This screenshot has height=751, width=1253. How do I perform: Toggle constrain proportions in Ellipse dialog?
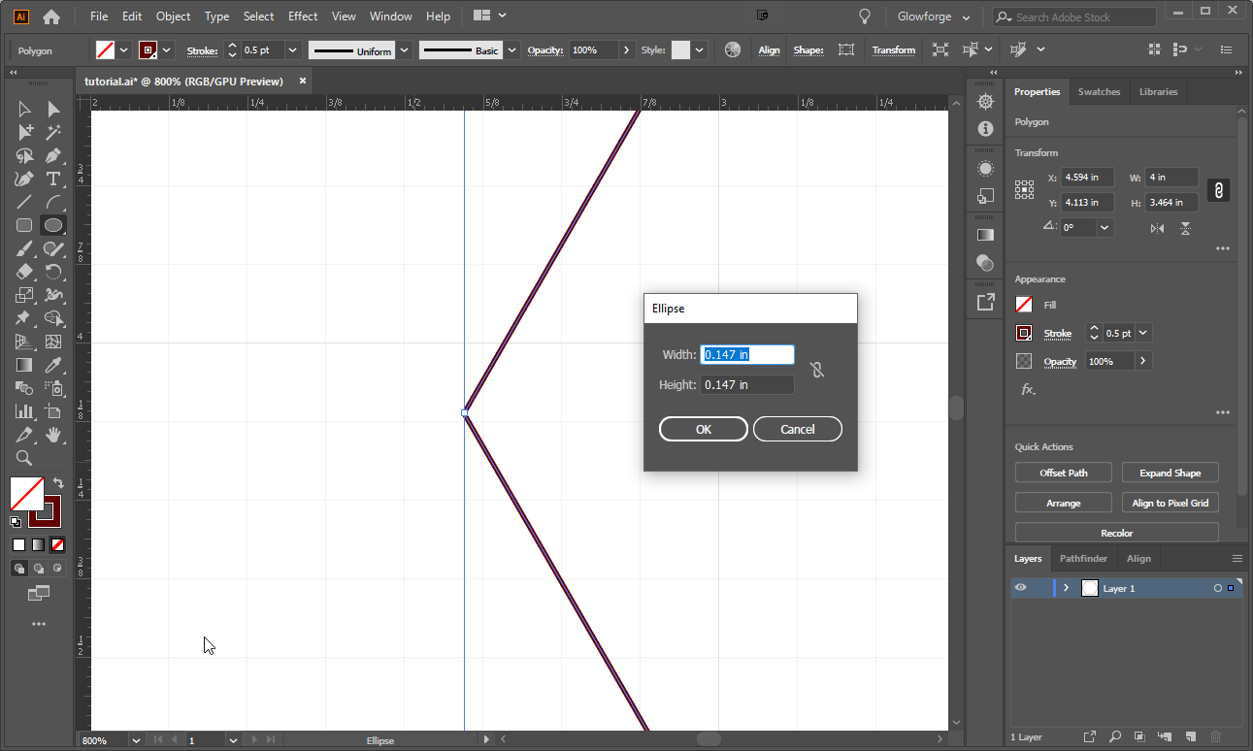(x=817, y=370)
